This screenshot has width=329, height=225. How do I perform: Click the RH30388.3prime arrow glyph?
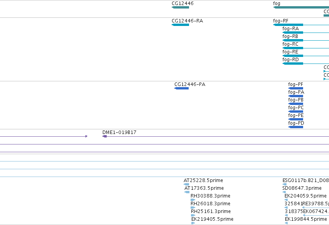point(193,200)
